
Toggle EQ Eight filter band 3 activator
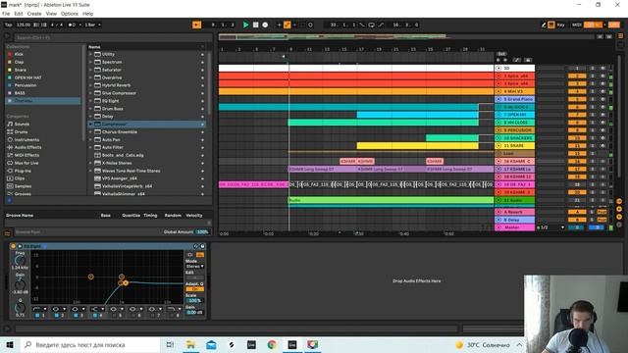pos(76,316)
